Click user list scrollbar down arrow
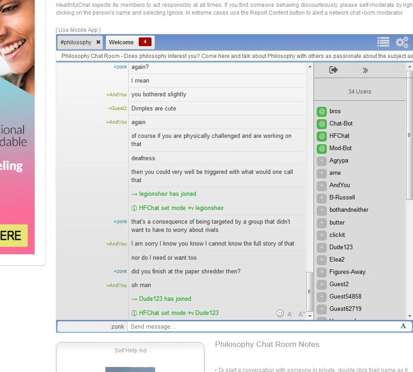 coord(409,315)
